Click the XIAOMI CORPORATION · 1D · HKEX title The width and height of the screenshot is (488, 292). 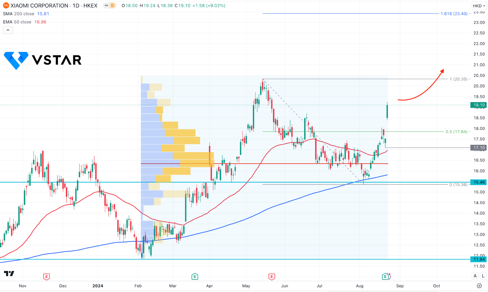pos(54,5)
